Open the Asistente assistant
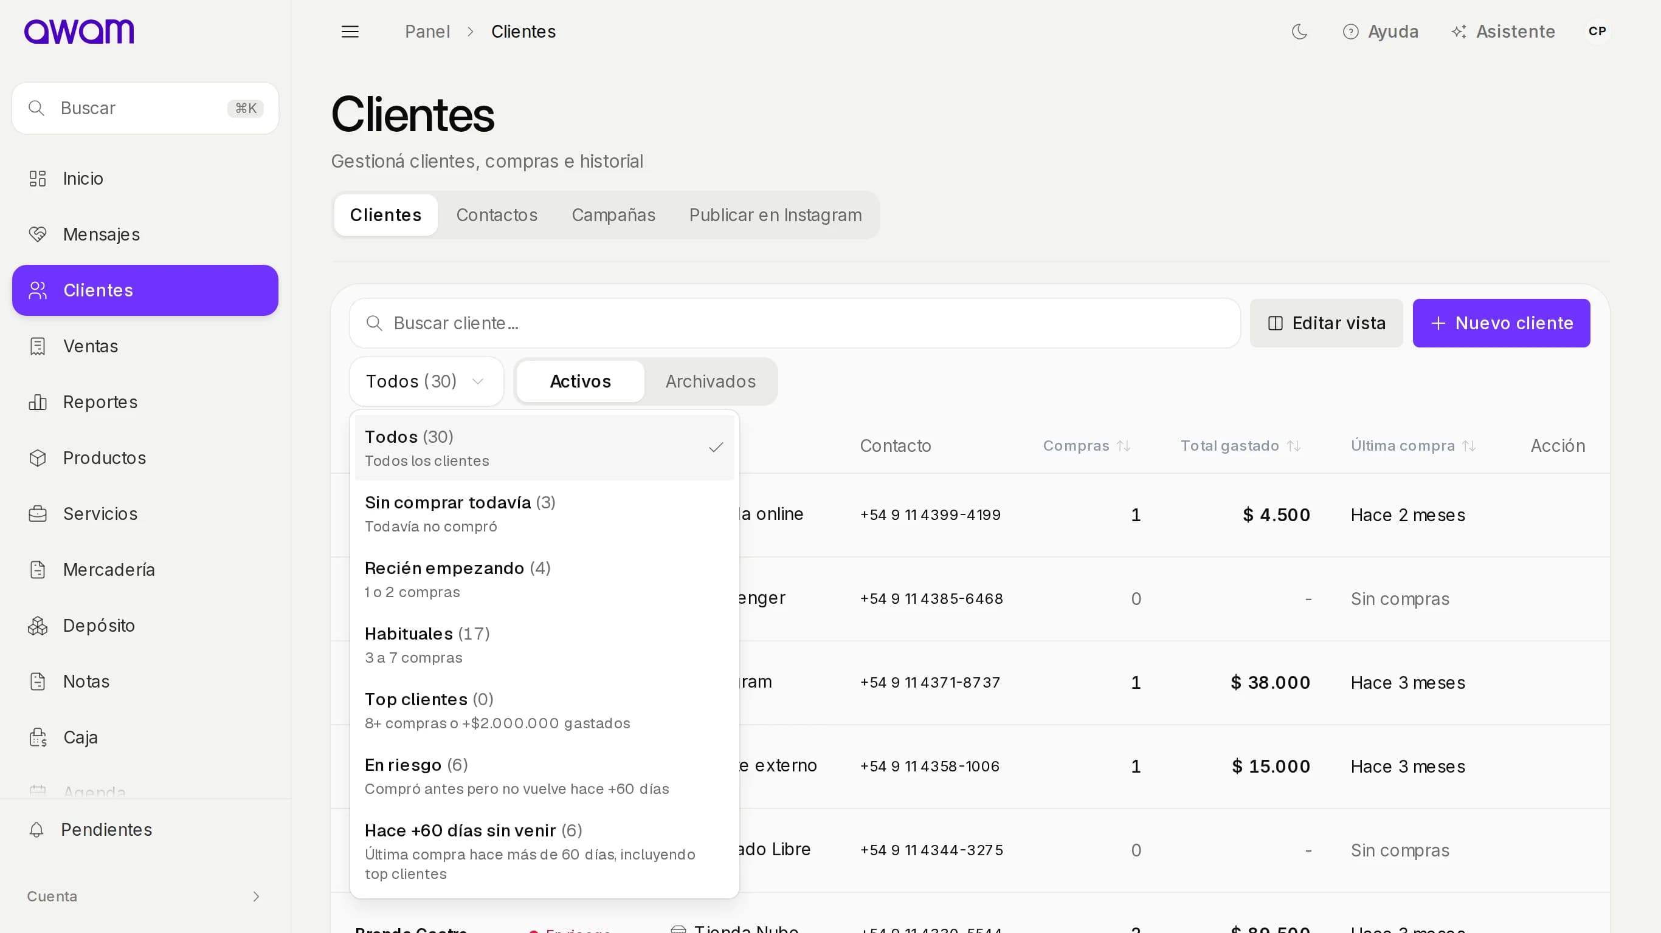 pos(1502,32)
